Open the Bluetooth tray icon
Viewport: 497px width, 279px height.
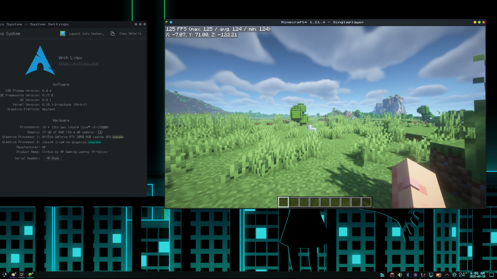[x=408, y=275]
